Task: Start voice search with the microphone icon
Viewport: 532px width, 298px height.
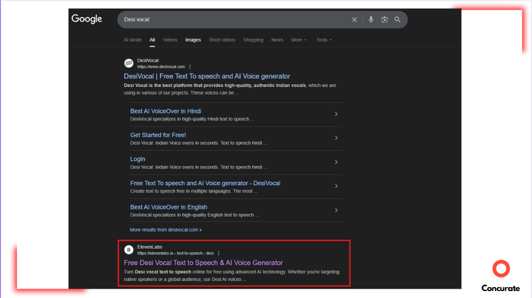Action: pos(371,20)
